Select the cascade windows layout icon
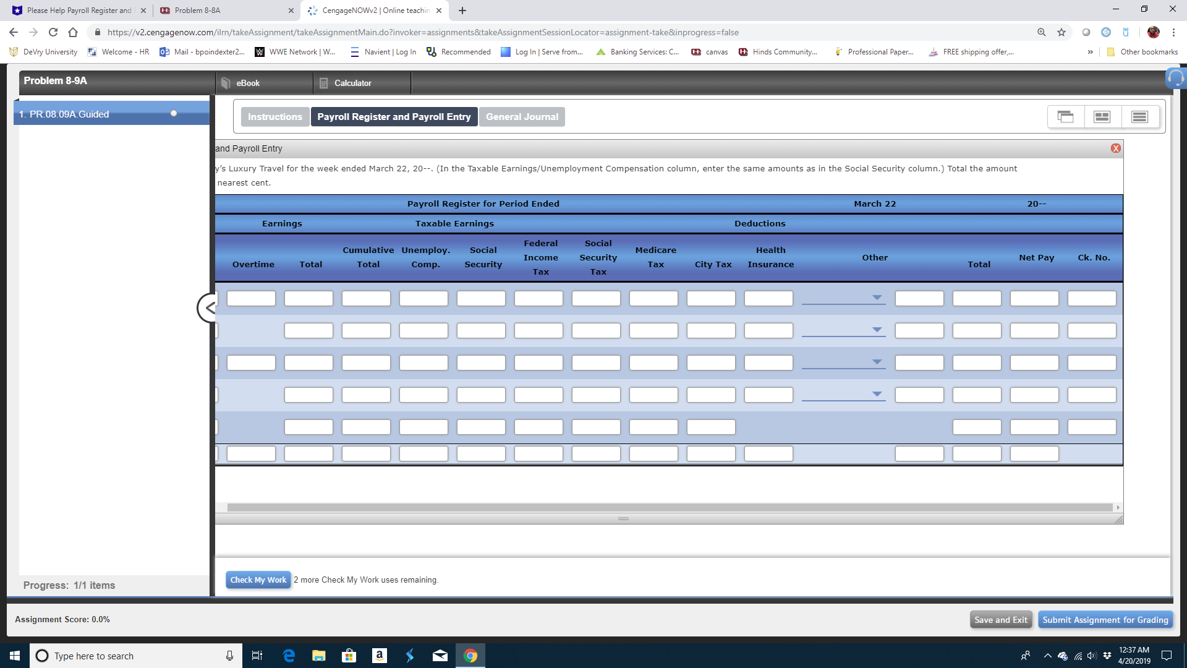Screen dimensions: 1187x668 click(x=1065, y=117)
